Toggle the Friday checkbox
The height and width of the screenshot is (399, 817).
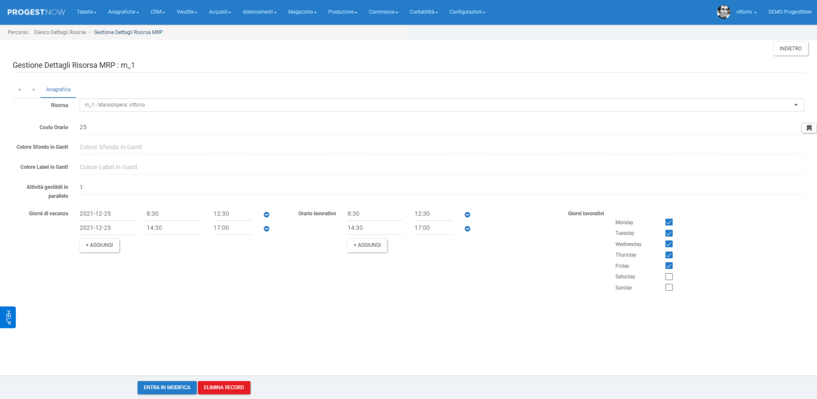coord(669,266)
